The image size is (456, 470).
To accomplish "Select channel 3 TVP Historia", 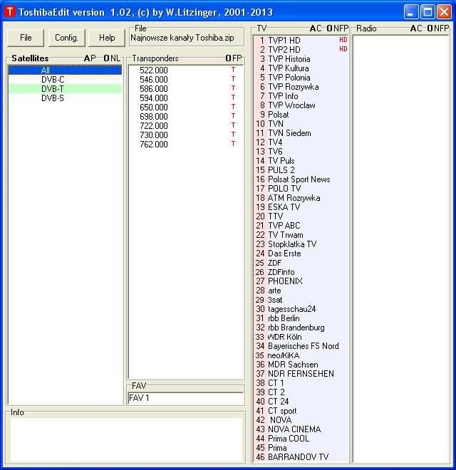I will pyautogui.click(x=301, y=58).
